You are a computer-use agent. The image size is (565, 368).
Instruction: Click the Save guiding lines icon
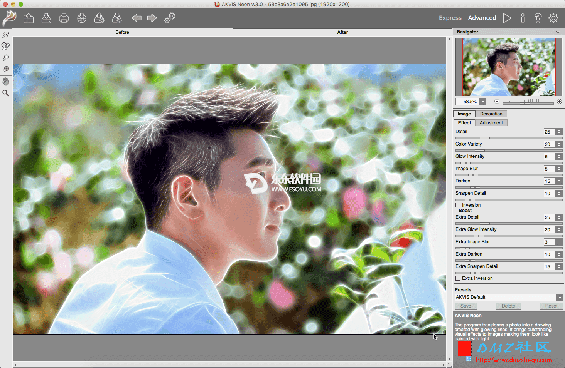pyautogui.click(x=117, y=18)
